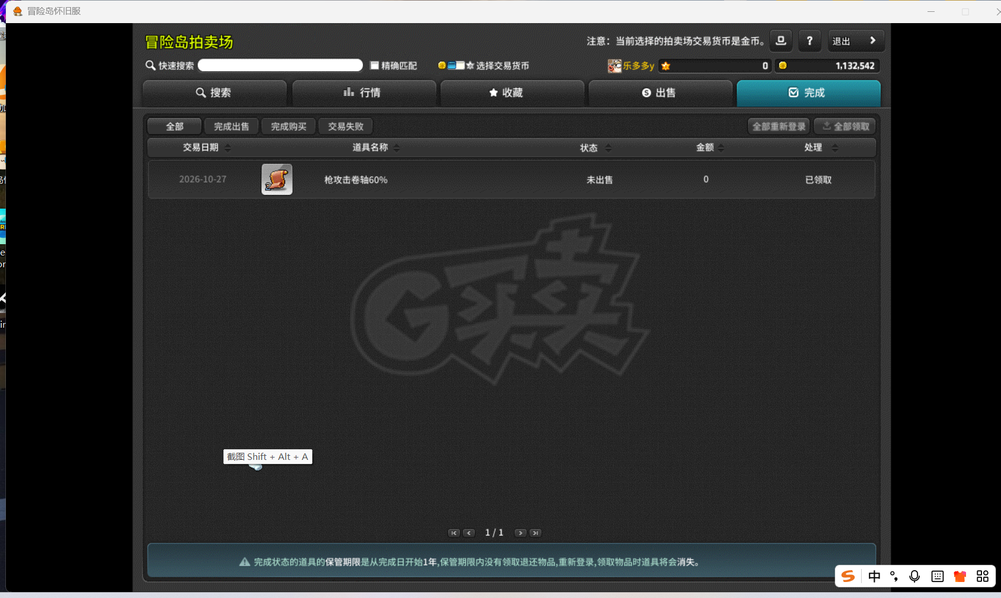Click the microphone icon in input toolbar
This screenshot has width=1001, height=598.
914,576
